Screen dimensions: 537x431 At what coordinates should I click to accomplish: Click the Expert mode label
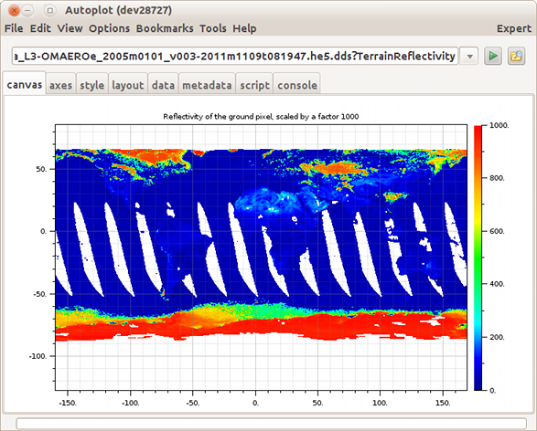[x=514, y=28]
